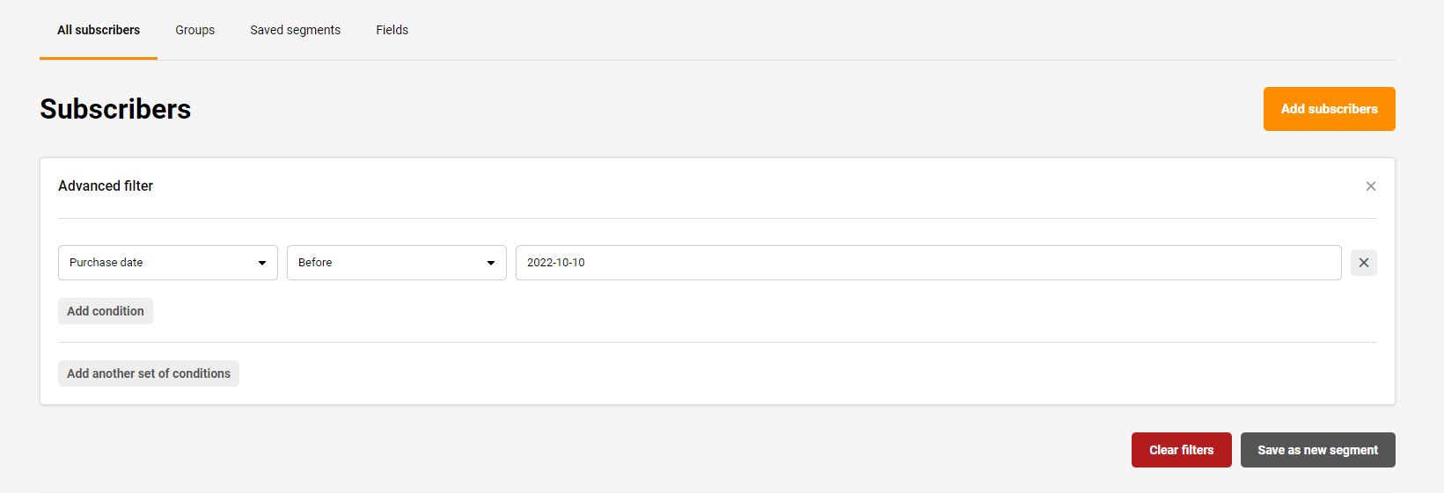Remove the Purchase date condition row
Screen dimensions: 1444x493
coord(1363,263)
